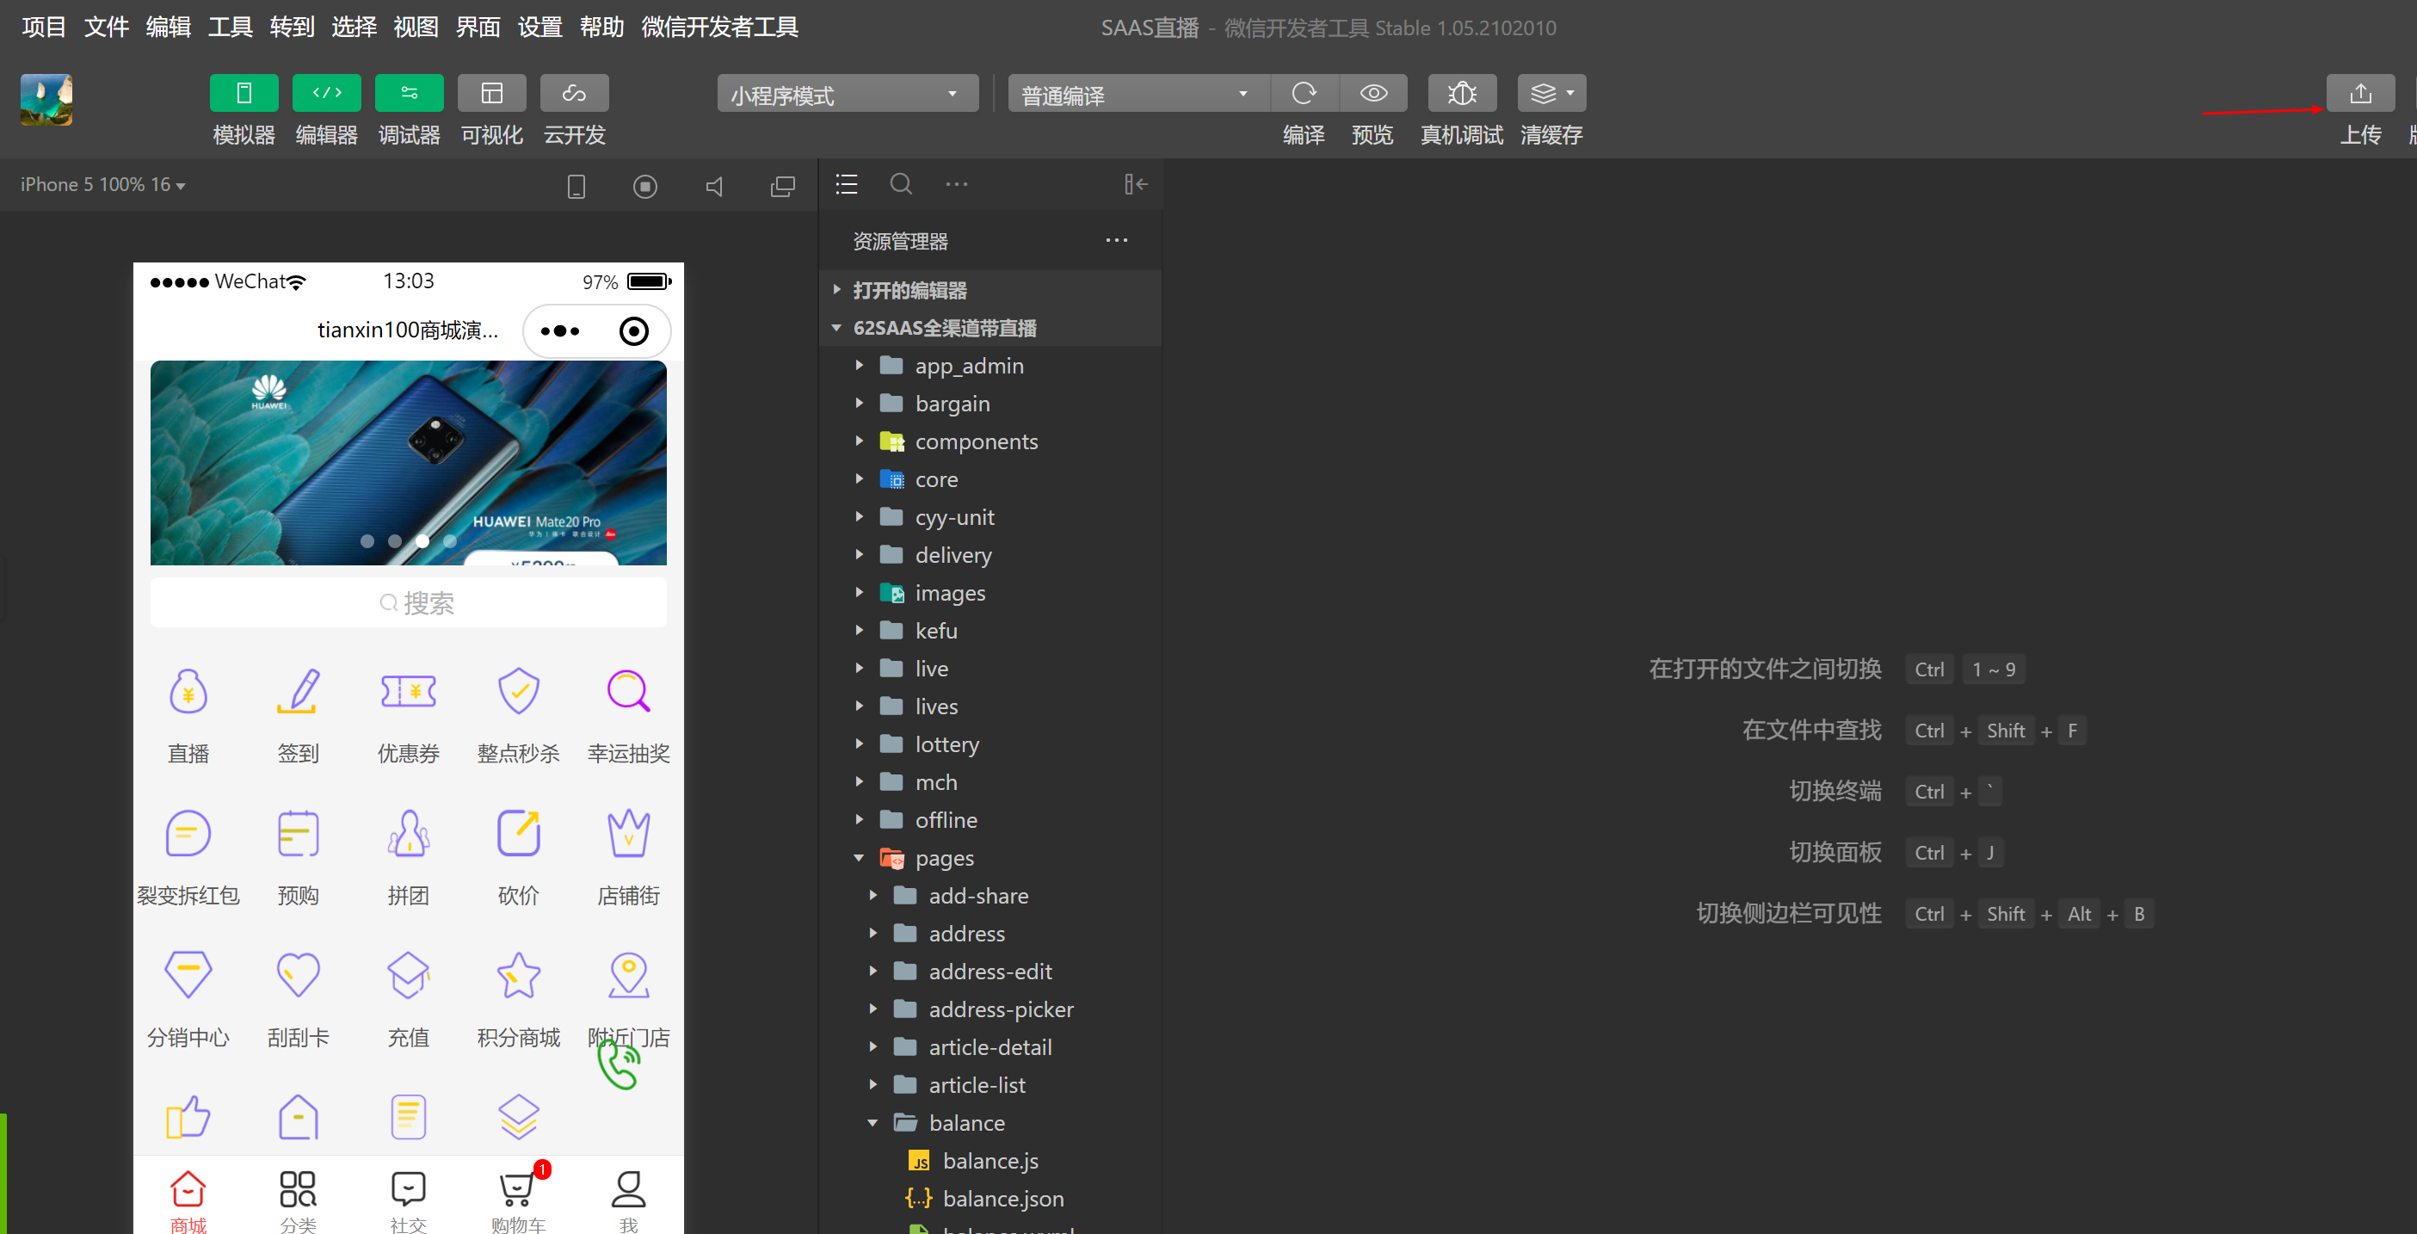Toggle the 可视化 visual panel
2417x1234 pixels.
point(491,93)
